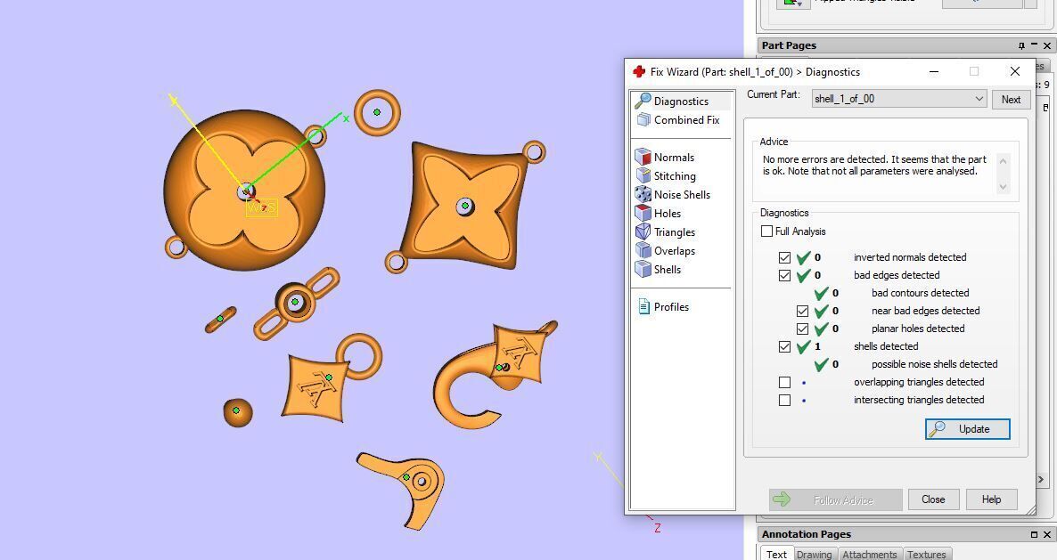
Task: Pin the Part Pages panel
Action: click(x=1021, y=45)
